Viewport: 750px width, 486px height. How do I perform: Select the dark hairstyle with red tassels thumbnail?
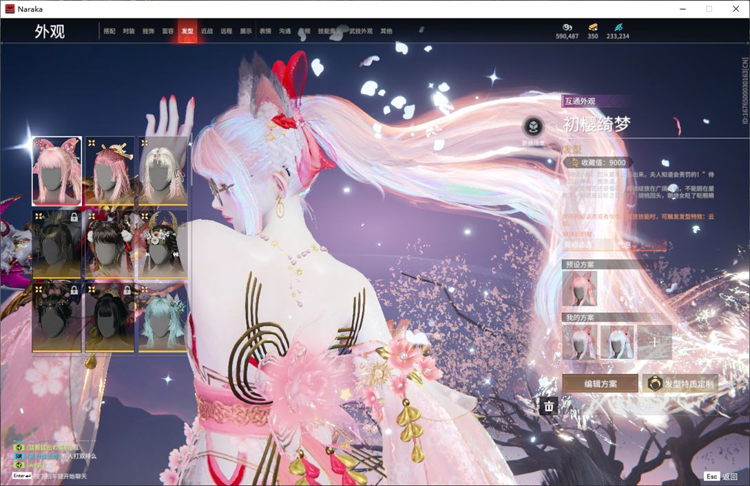[110, 244]
